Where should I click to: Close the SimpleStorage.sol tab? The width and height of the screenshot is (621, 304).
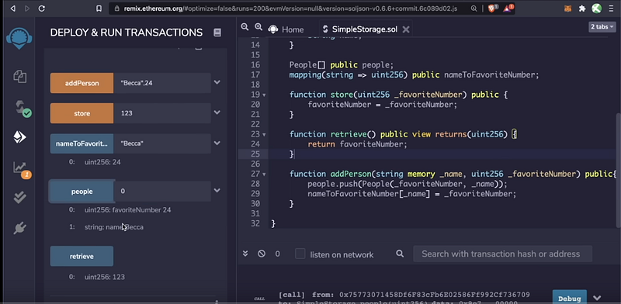tap(405, 29)
